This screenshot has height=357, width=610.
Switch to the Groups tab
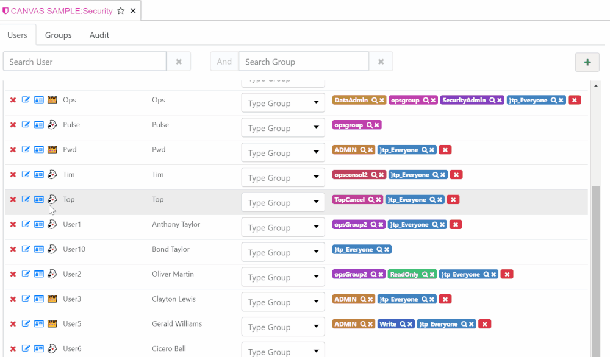pos(58,35)
